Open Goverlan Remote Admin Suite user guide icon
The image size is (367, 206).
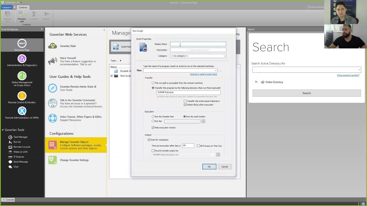[x=52, y=88]
